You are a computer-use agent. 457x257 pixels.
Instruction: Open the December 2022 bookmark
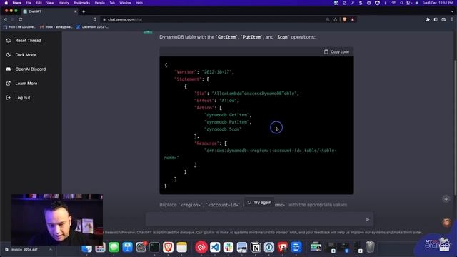pyautogui.click(x=92, y=27)
